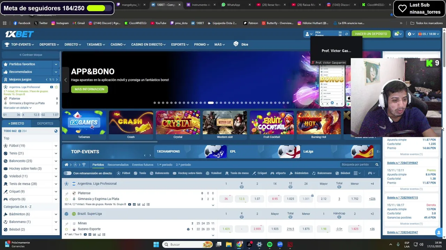Viewport: 446px width, 250px height.
Task: Open the settings gear in header
Action: 409,34
